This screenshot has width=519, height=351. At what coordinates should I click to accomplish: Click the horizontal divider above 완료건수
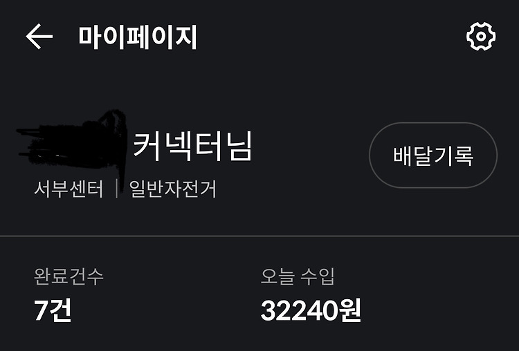(x=259, y=236)
